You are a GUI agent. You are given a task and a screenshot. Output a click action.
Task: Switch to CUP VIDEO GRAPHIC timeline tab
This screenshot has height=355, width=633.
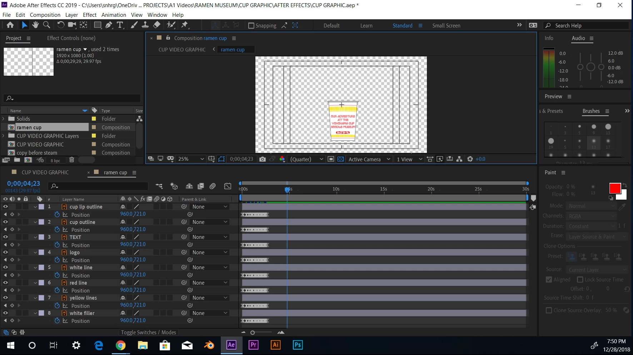[x=45, y=172]
